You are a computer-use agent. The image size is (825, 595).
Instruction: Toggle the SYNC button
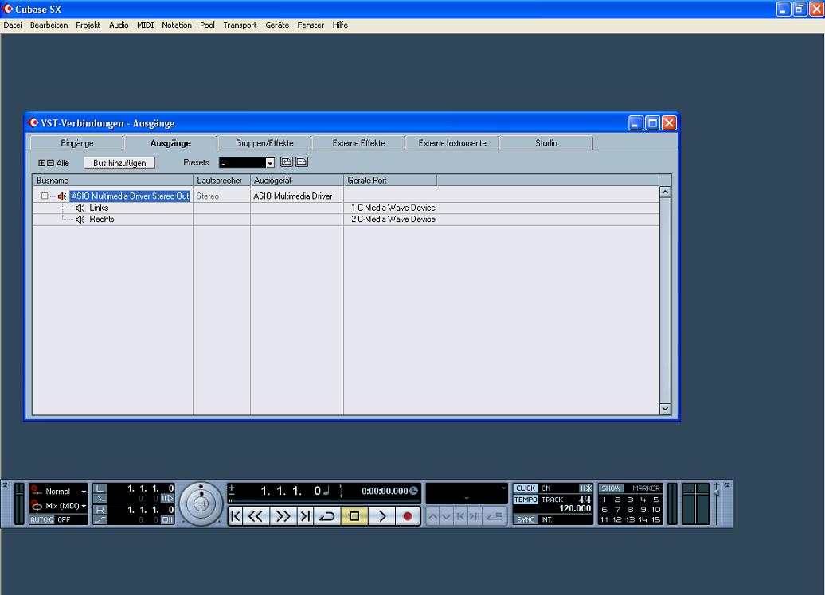pyautogui.click(x=525, y=519)
